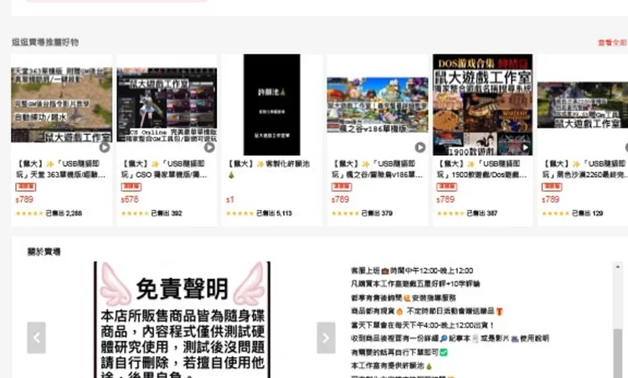Open the black 許願池 product image
This screenshot has width=628, height=378.
272,105
